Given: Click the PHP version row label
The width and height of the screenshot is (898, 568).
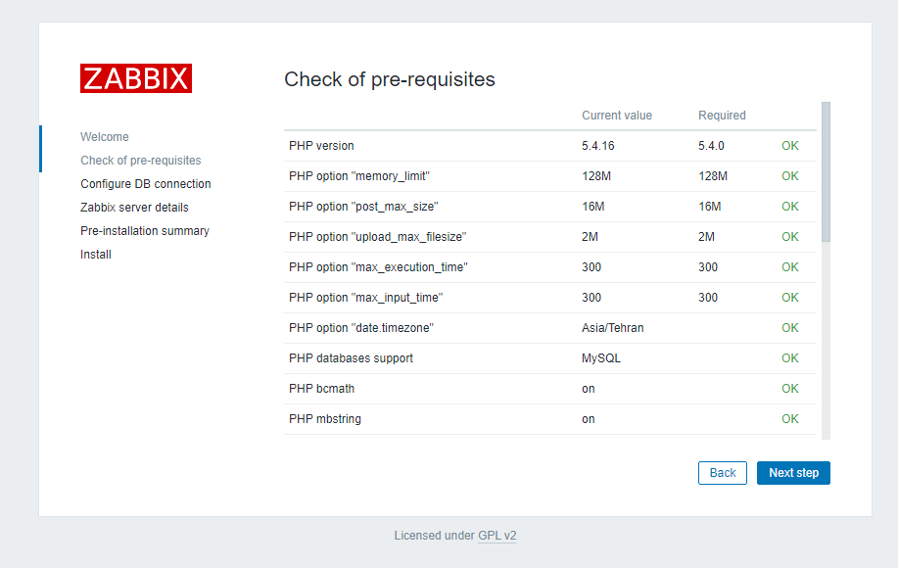Looking at the screenshot, I should point(321,146).
